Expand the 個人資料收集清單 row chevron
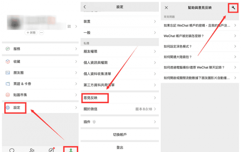 (155, 74)
